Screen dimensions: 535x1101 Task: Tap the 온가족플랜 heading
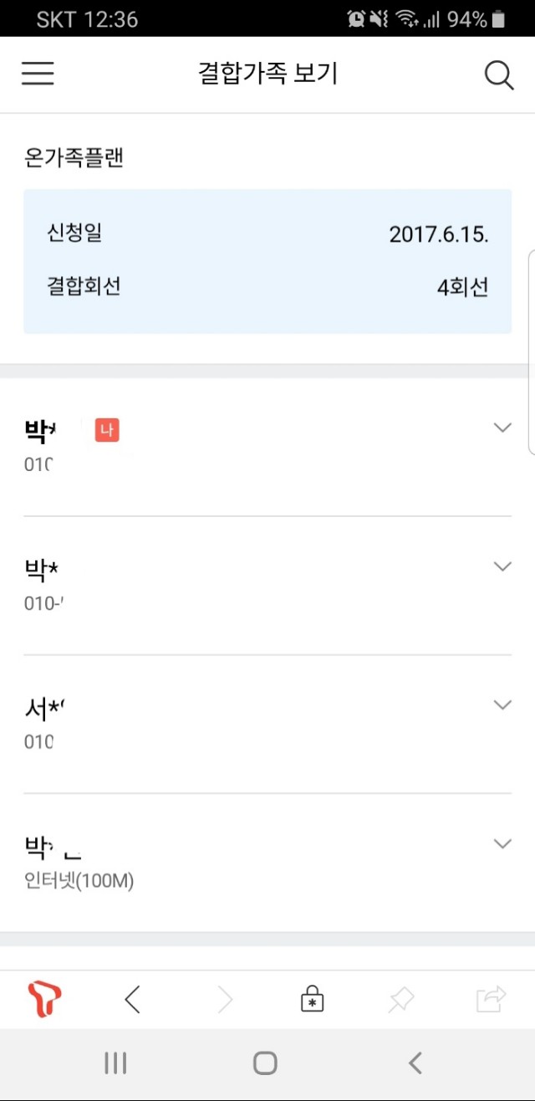point(74,158)
